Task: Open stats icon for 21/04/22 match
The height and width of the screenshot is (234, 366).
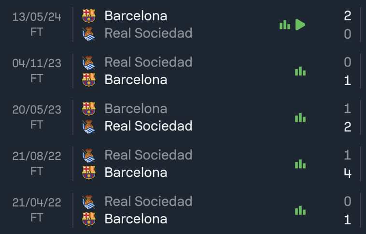Action: pyautogui.click(x=300, y=210)
